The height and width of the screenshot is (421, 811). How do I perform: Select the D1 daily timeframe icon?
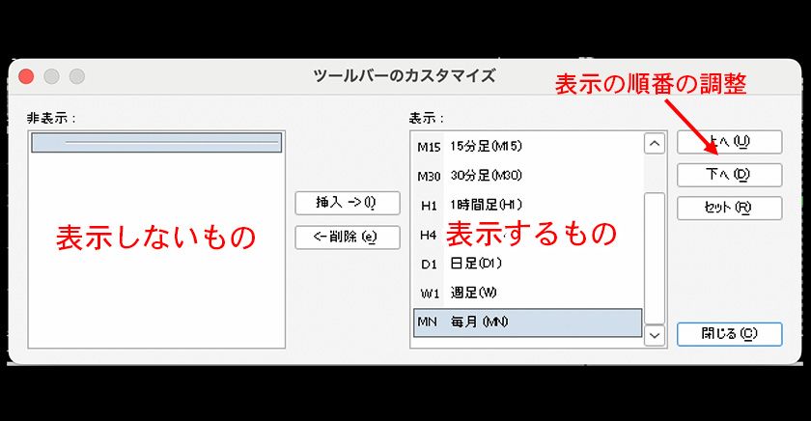click(x=429, y=264)
